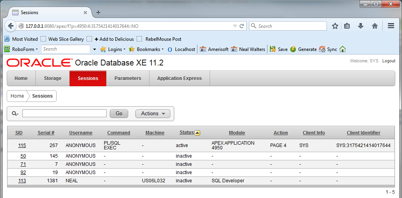Sort by the SID column header
Screen dimensions: 402x198
19,133
